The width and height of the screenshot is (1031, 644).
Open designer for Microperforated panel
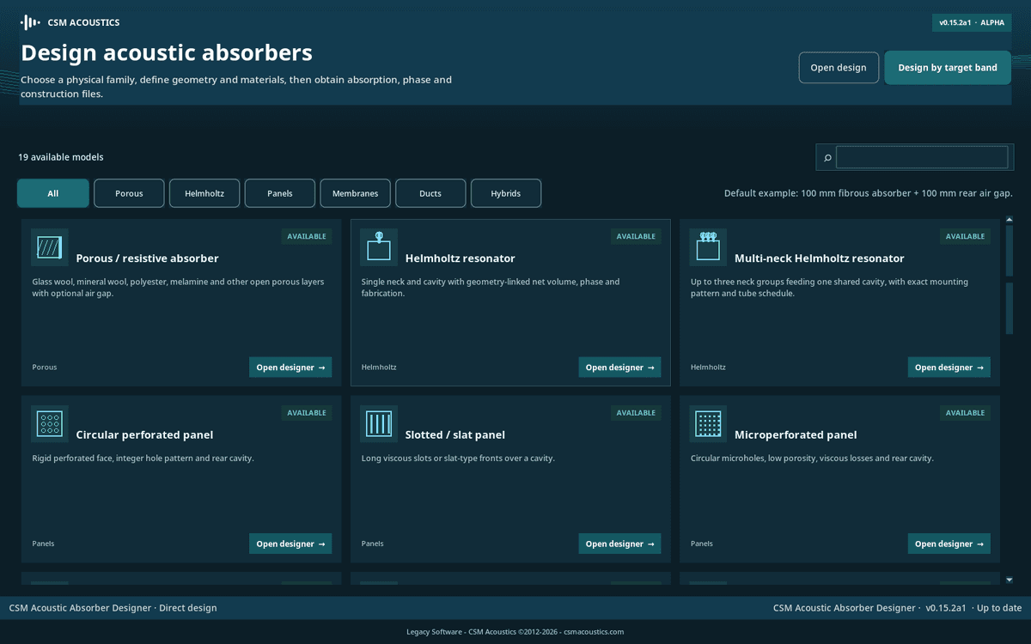pos(949,544)
